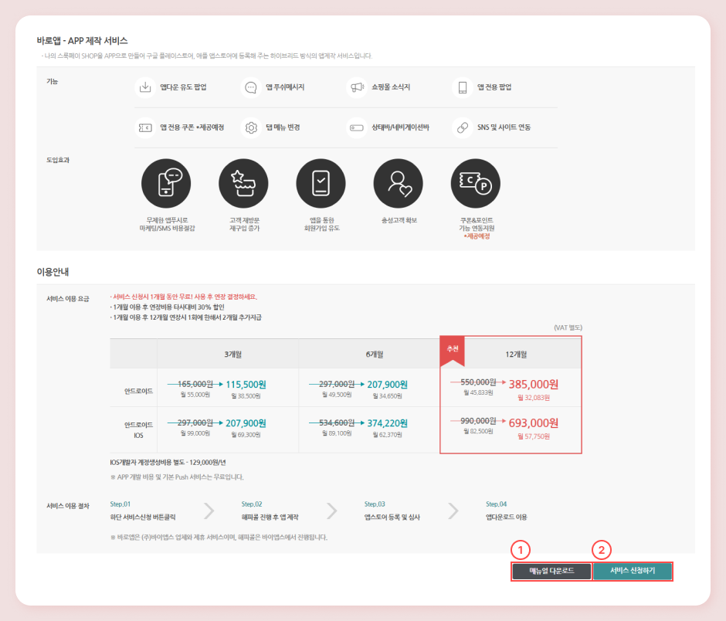Click the app download popup icon
This screenshot has height=621, width=726.
point(144,87)
